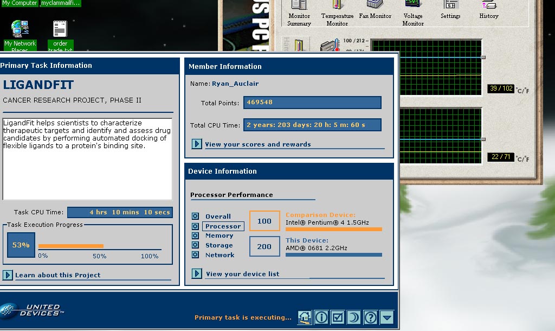Viewport: 555px width, 331px height.
Task: Click the lower temperature graph in PC Probe
Action: [441, 136]
